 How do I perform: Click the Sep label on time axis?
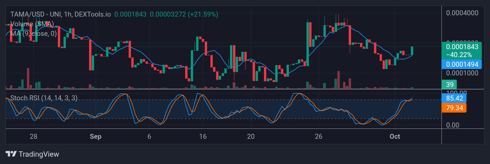coord(95,136)
